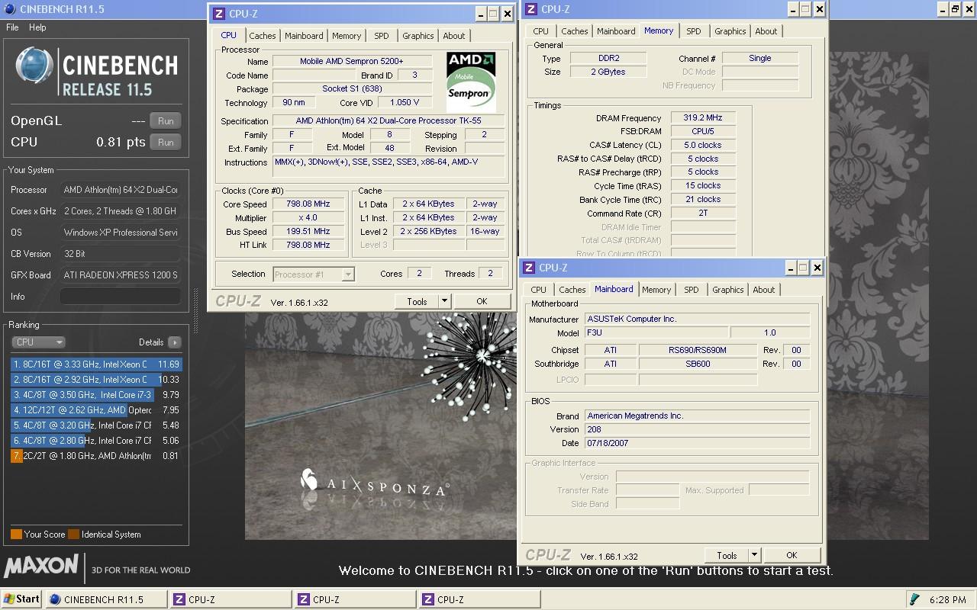Click the chipset RS690/RS690M value

(x=698, y=350)
